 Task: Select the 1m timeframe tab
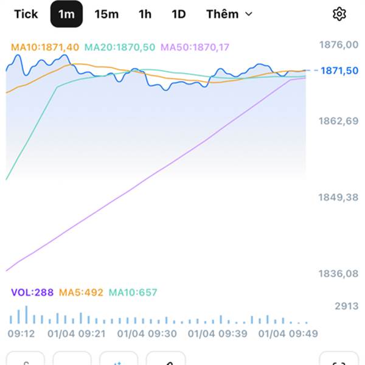pyautogui.click(x=66, y=14)
